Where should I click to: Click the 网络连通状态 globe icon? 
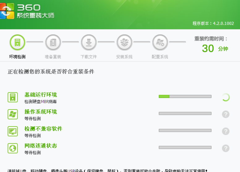point(13,148)
